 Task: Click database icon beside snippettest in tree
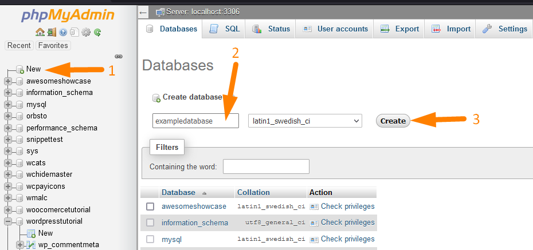(x=19, y=140)
